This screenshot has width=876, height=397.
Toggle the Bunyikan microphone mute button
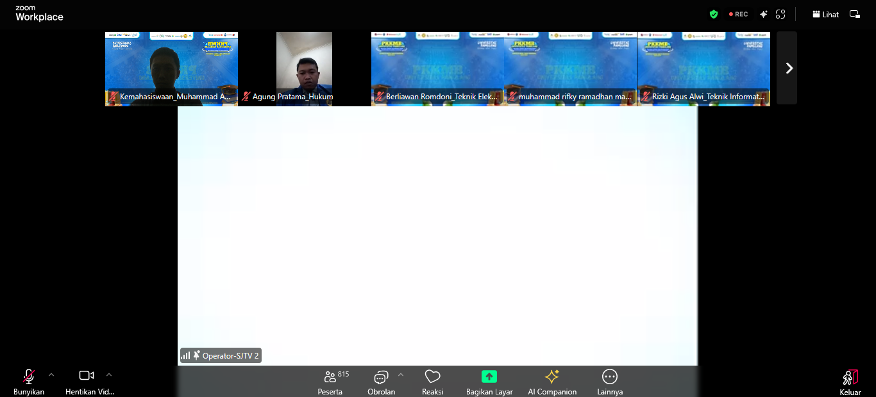point(29,382)
